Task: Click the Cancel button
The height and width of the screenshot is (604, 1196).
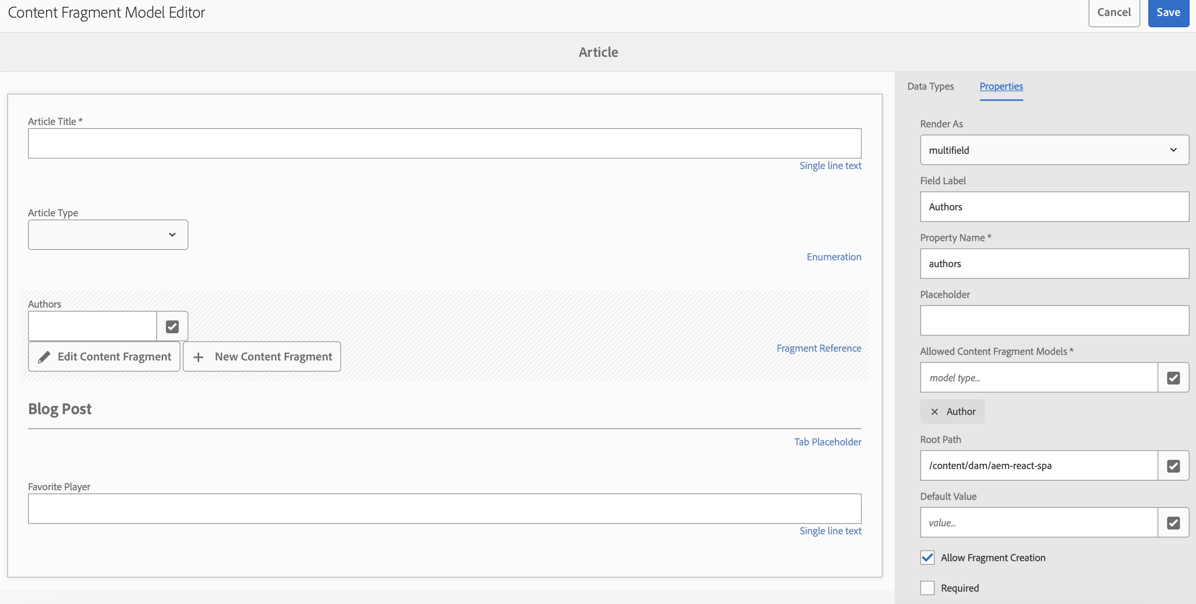Action: [x=1113, y=12]
